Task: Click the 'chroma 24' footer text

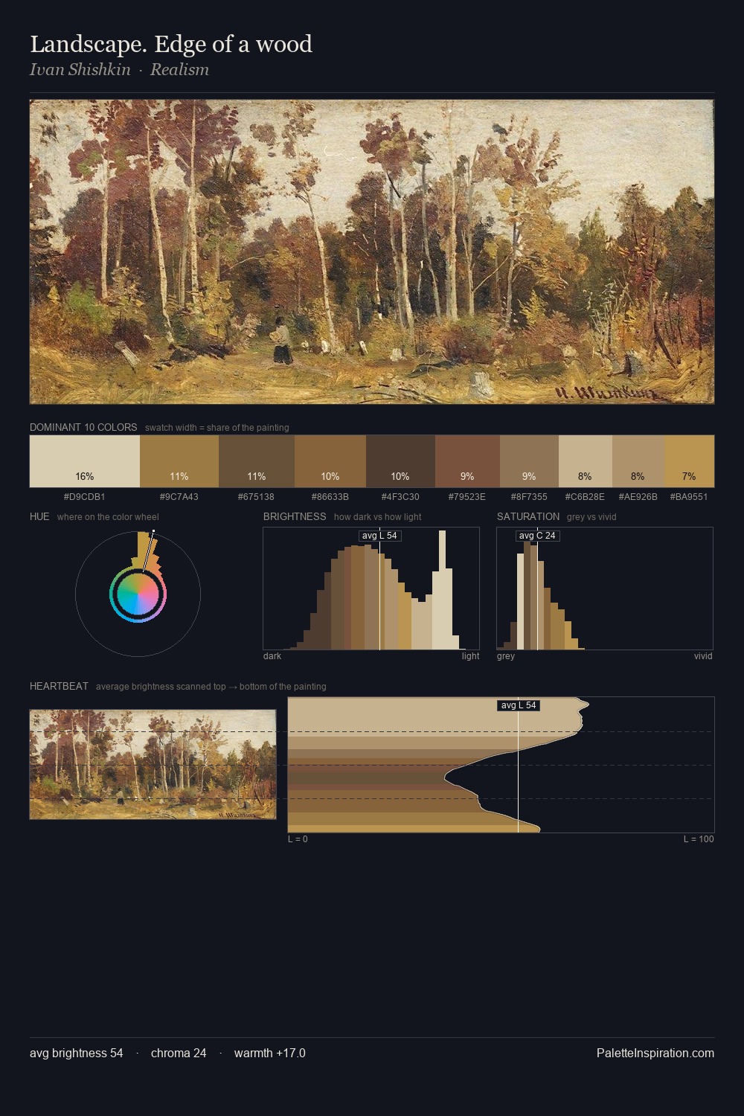Action: click(179, 1053)
